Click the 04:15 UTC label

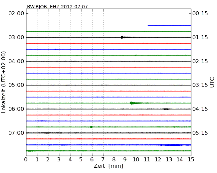200,109
